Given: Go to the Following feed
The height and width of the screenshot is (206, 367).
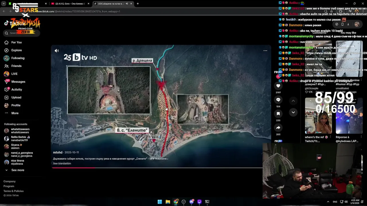Looking at the screenshot, I should tap(14, 58).
